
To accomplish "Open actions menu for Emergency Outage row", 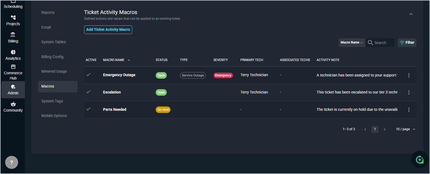I will [409, 75].
